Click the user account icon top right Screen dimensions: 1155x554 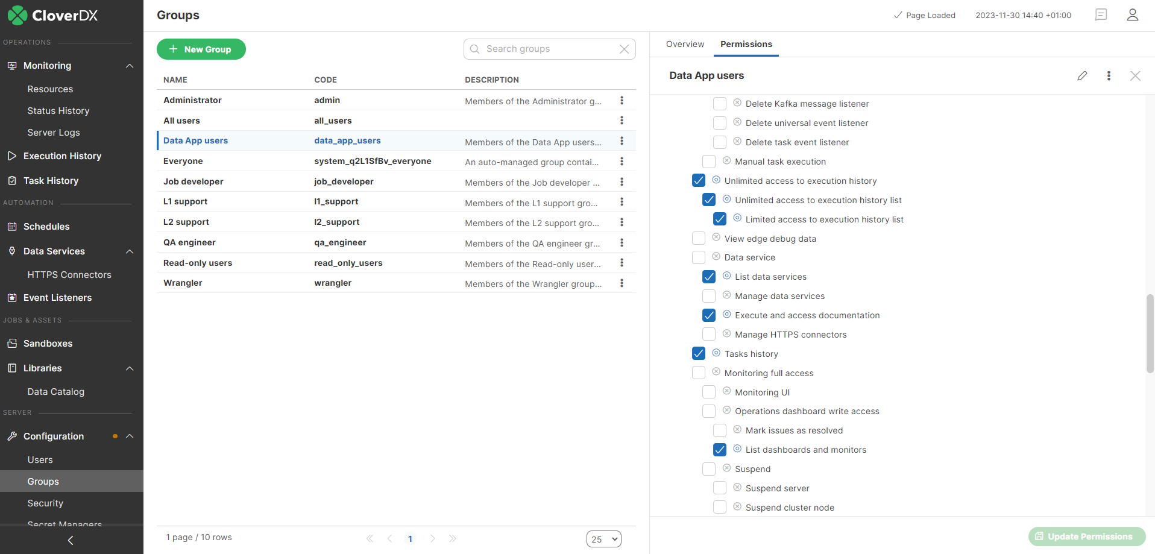1132,15
